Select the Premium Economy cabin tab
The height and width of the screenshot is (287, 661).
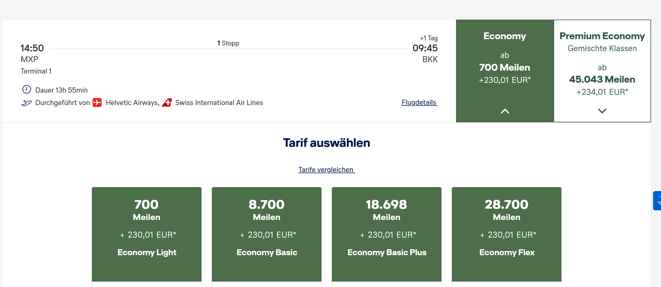pos(602,71)
